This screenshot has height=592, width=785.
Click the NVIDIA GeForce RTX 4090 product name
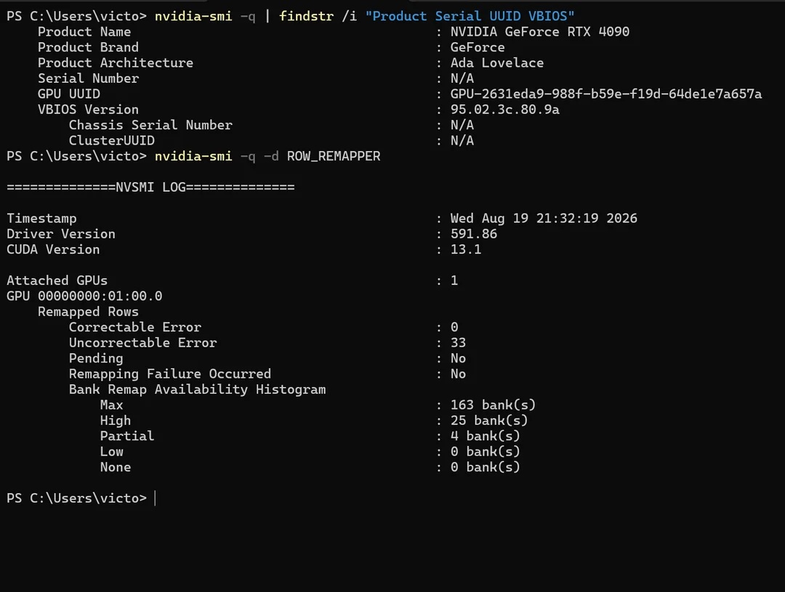point(539,32)
